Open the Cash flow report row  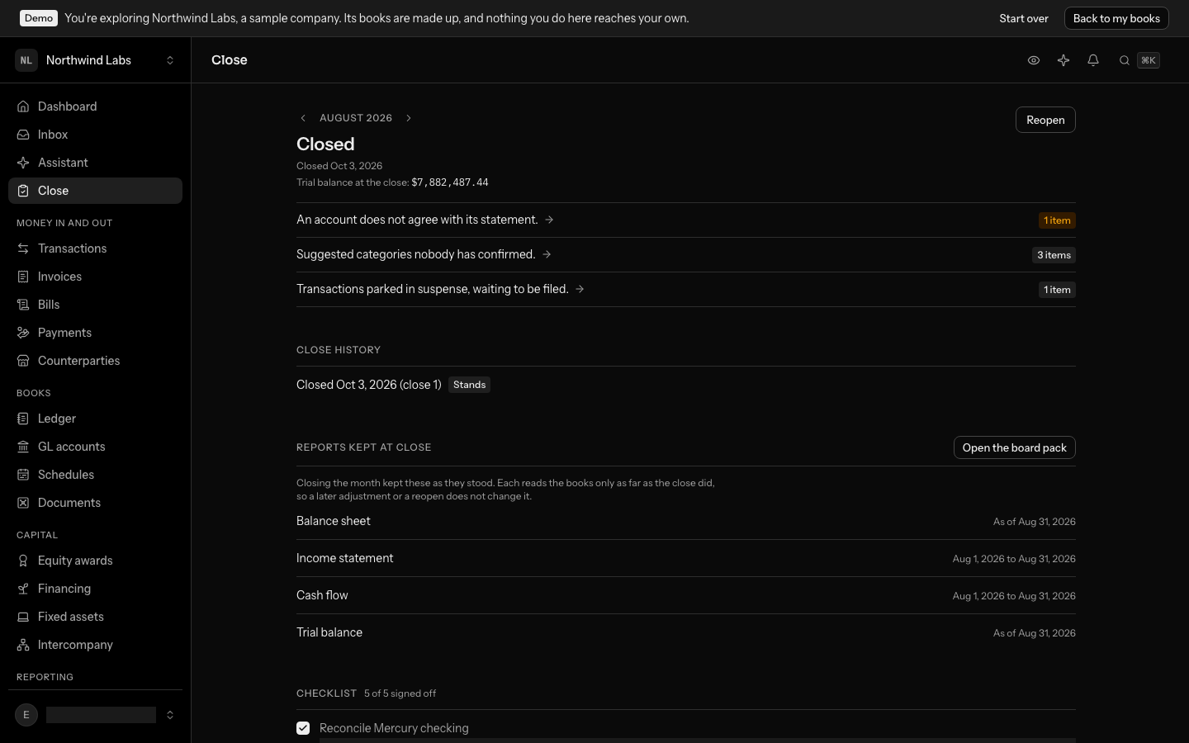[x=686, y=595]
